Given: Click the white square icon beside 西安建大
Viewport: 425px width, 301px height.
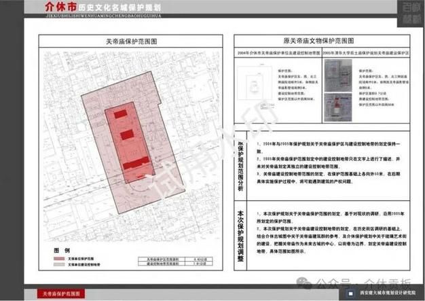Looking at the screenshot, I should click(x=351, y=294).
